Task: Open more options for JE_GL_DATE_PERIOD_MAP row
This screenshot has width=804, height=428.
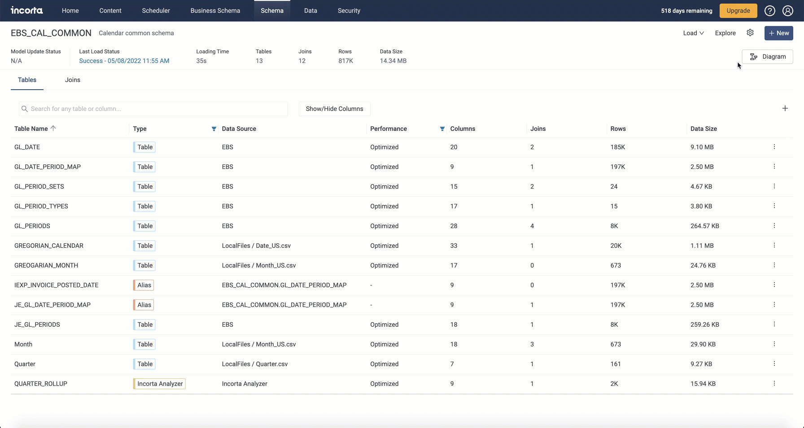Action: pos(774,305)
